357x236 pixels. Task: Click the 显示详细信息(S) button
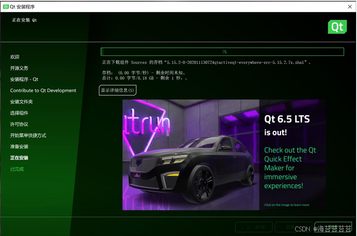[x=118, y=90]
